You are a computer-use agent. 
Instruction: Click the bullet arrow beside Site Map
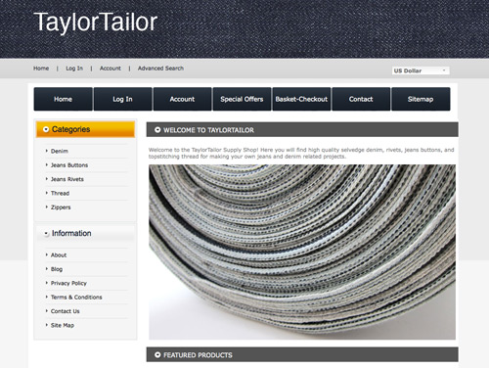coord(47,325)
